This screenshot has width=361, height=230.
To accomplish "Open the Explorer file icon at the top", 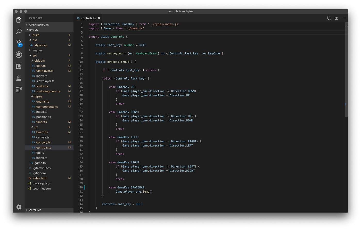I will pyautogui.click(x=19, y=20).
